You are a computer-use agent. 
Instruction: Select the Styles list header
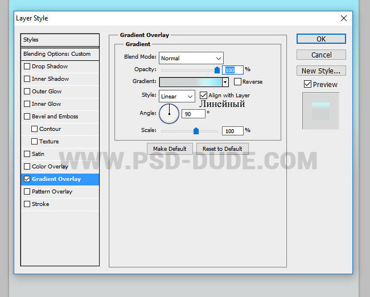(x=60, y=40)
